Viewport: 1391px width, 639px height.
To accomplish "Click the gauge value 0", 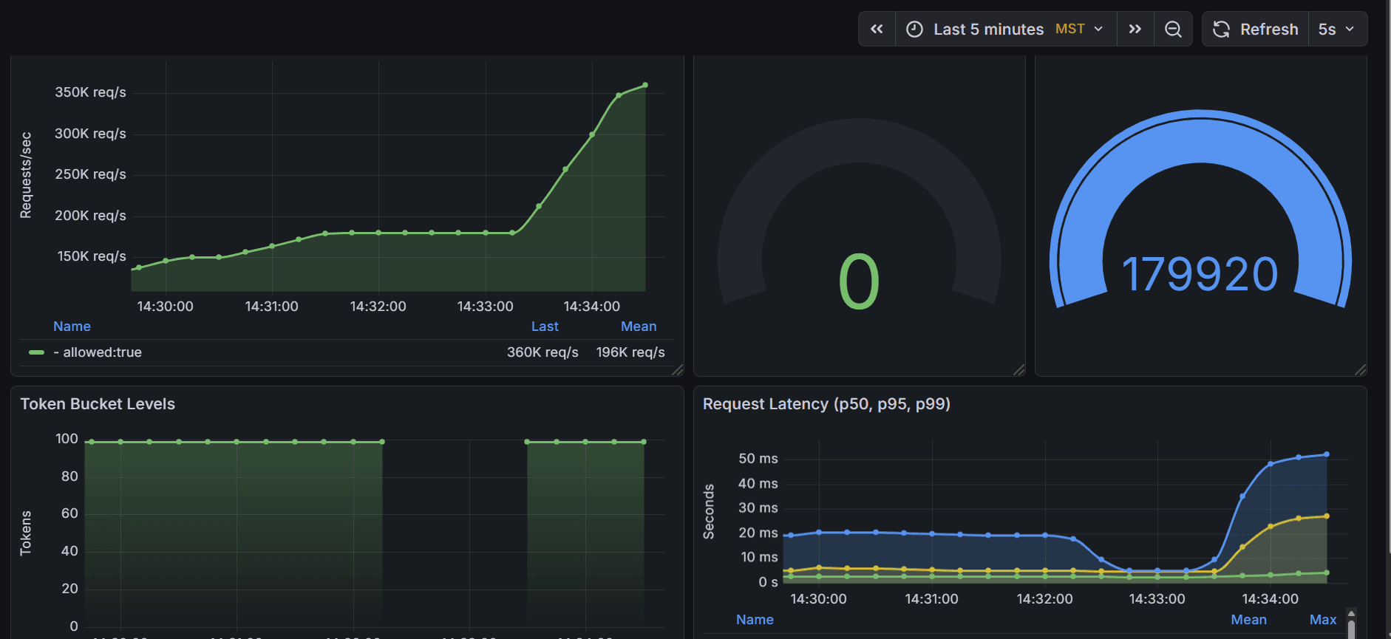I will tap(859, 281).
